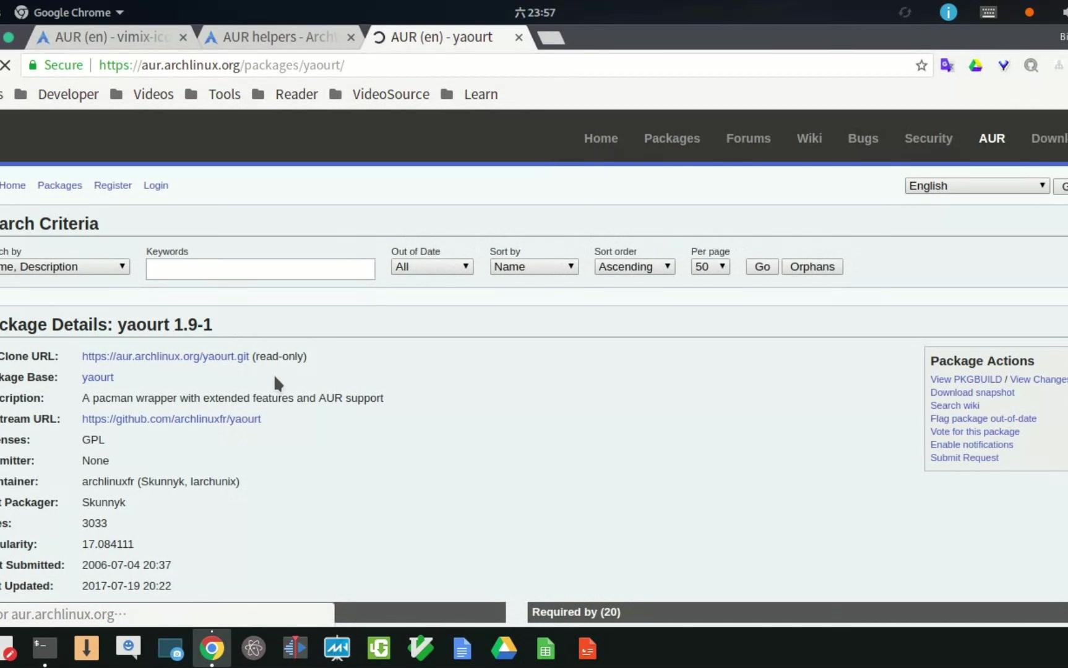This screenshot has width=1068, height=668.
Task: Open the Developer bookmarks folder
Action: coord(56,94)
